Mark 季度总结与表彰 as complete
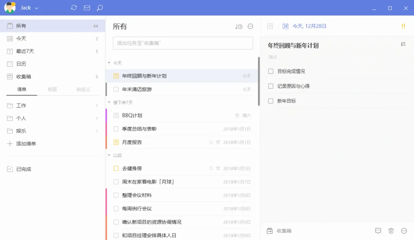Viewport: 414px width, 240px height. 116,129
